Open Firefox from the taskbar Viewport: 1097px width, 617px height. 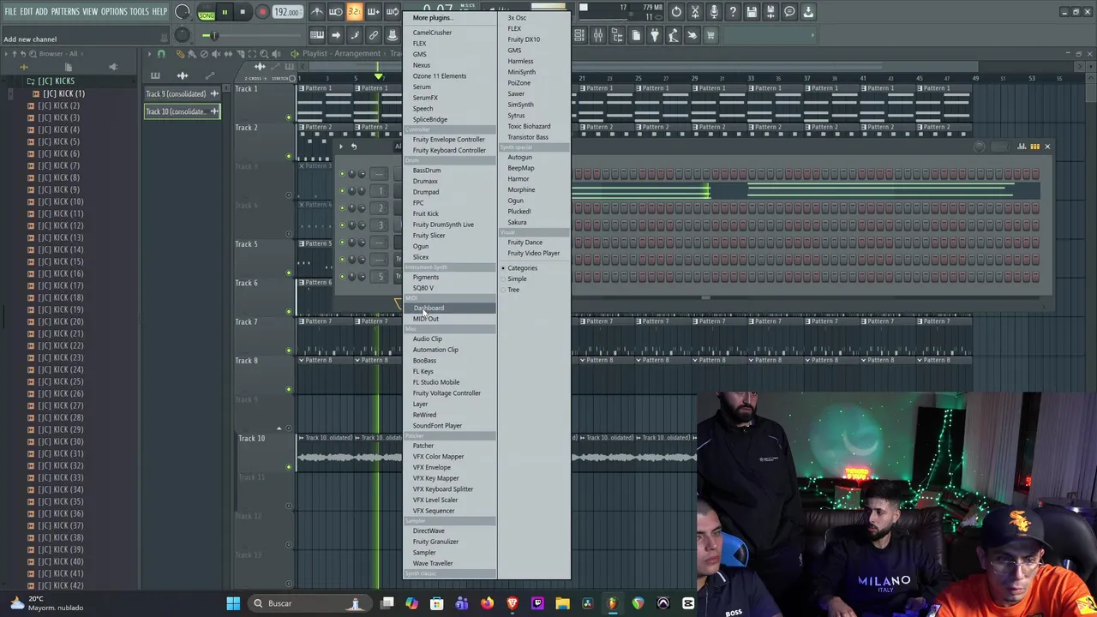487,603
